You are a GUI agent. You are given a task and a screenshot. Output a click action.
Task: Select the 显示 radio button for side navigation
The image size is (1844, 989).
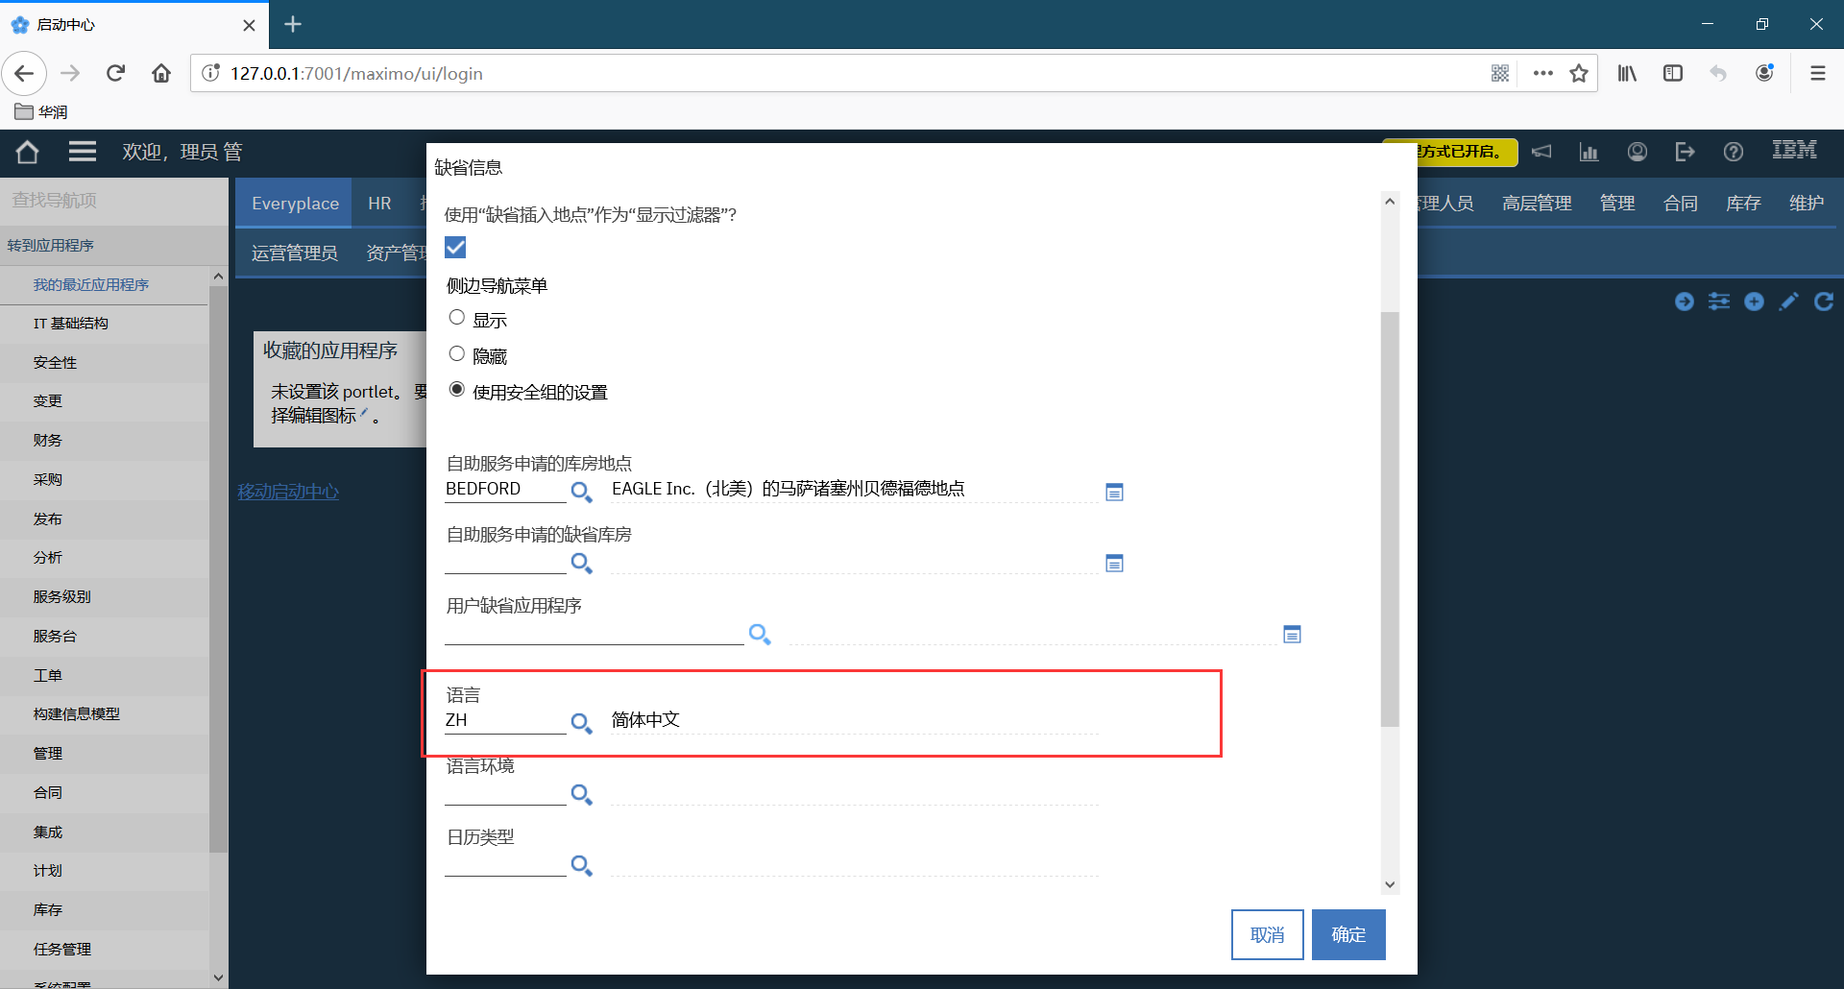coord(456,317)
